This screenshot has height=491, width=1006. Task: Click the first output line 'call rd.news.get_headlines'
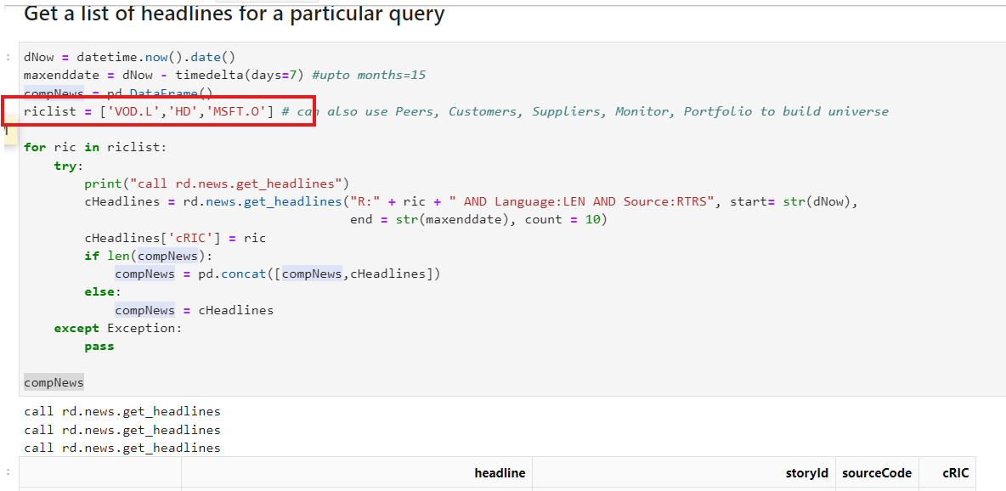122,411
